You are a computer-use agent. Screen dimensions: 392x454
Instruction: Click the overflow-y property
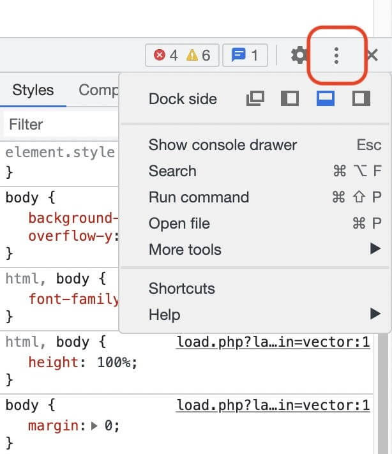point(70,236)
